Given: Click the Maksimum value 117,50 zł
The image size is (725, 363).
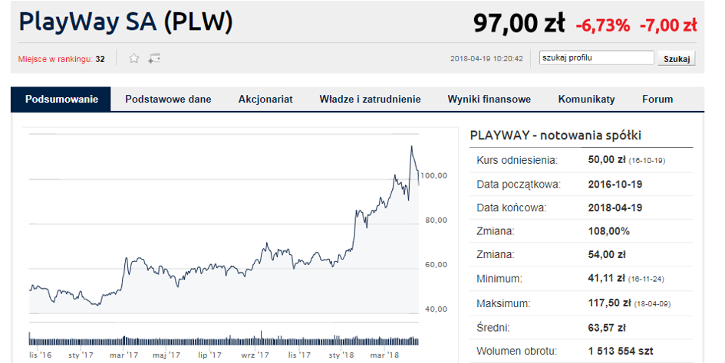Looking at the screenshot, I should 609,303.
